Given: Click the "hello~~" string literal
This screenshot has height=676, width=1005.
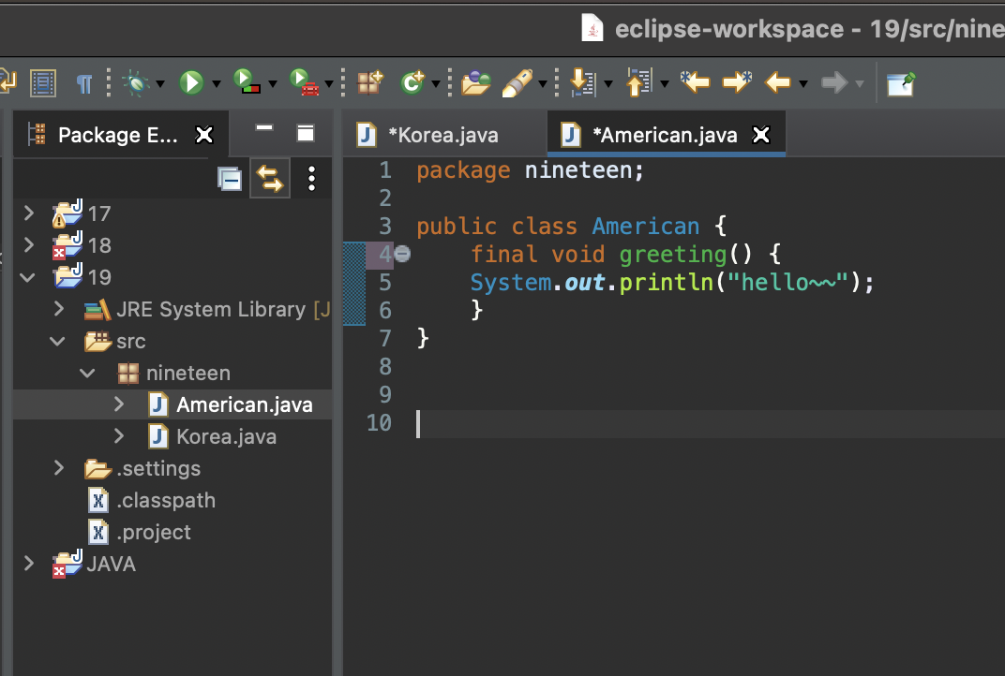Looking at the screenshot, I should tap(787, 283).
